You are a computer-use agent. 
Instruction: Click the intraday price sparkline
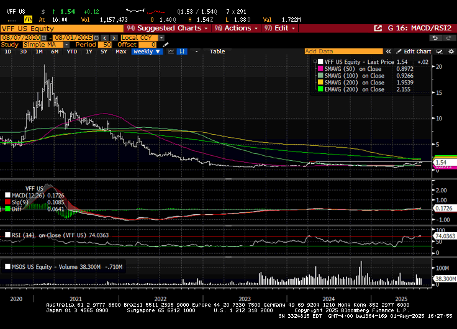coord(145,11)
